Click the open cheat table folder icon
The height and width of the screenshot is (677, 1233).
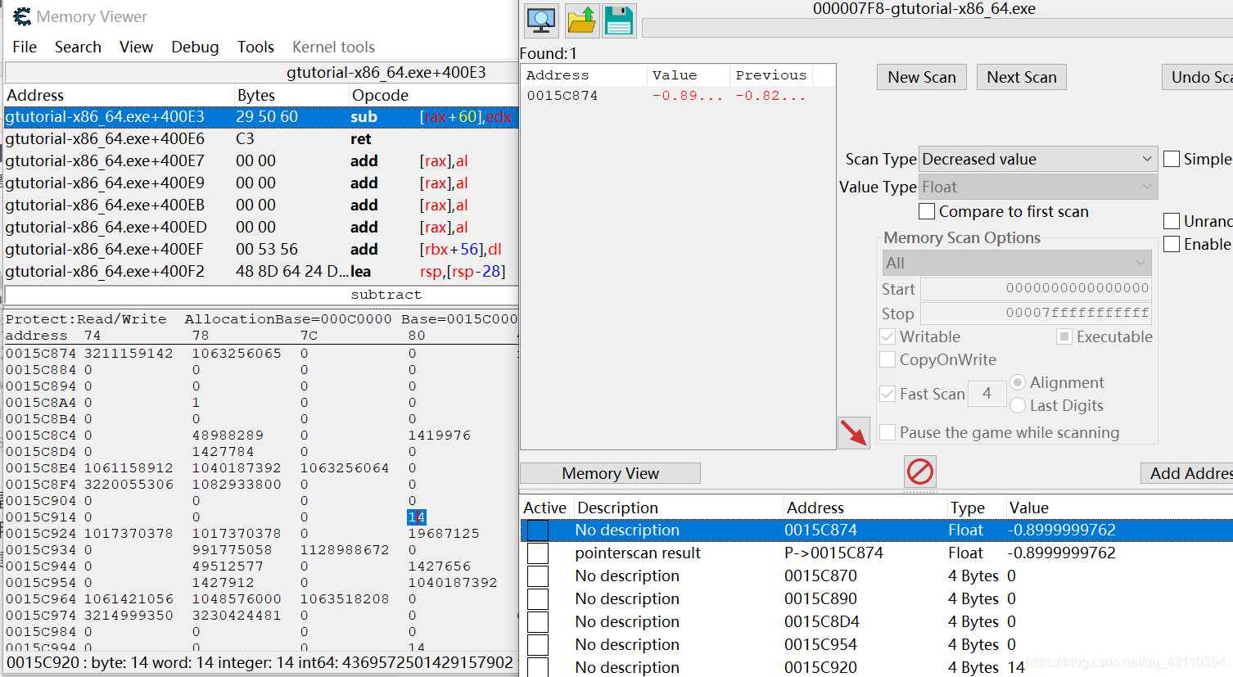tap(581, 20)
